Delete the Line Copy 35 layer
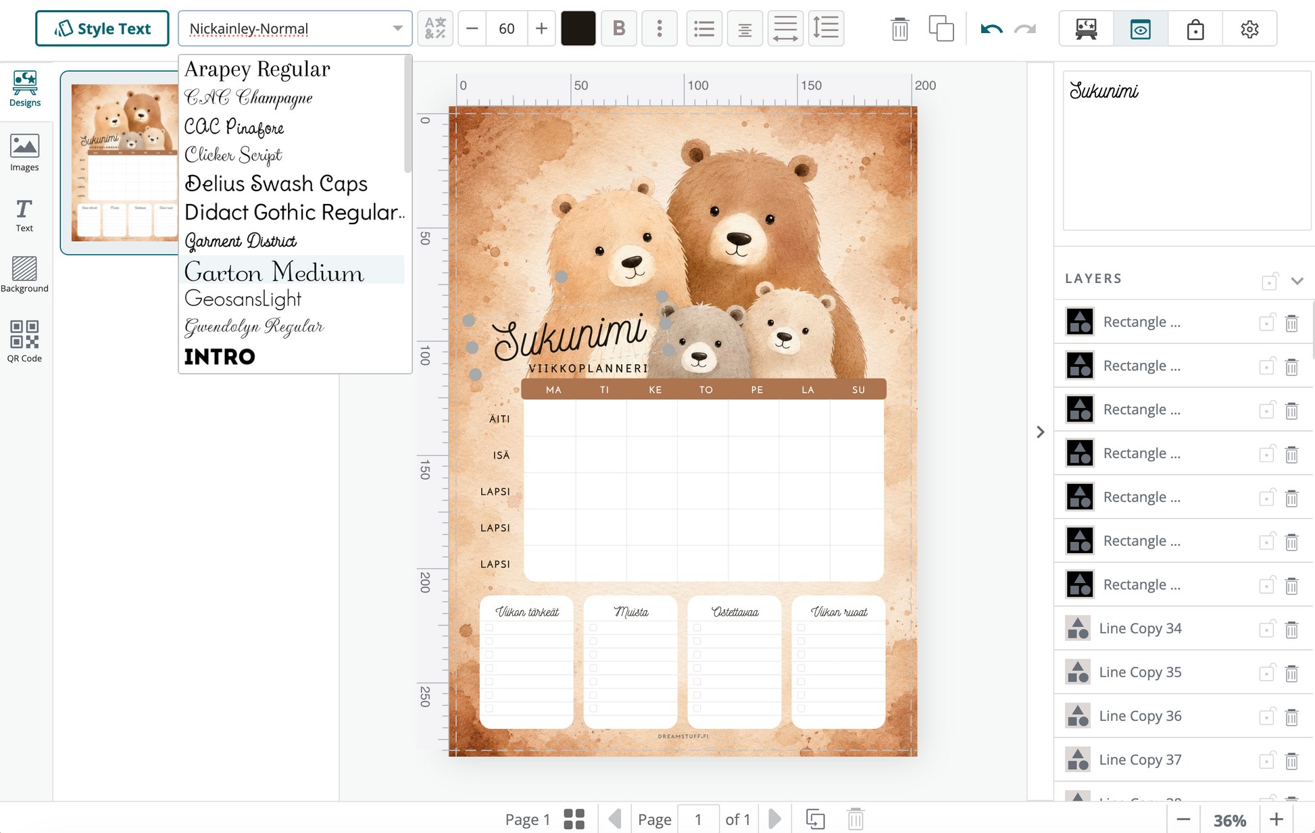 [x=1291, y=674]
